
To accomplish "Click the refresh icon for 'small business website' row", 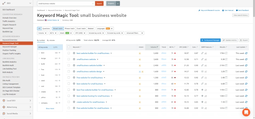I will click(246, 59).
